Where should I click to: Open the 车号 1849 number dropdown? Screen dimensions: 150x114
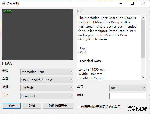(128, 88)
